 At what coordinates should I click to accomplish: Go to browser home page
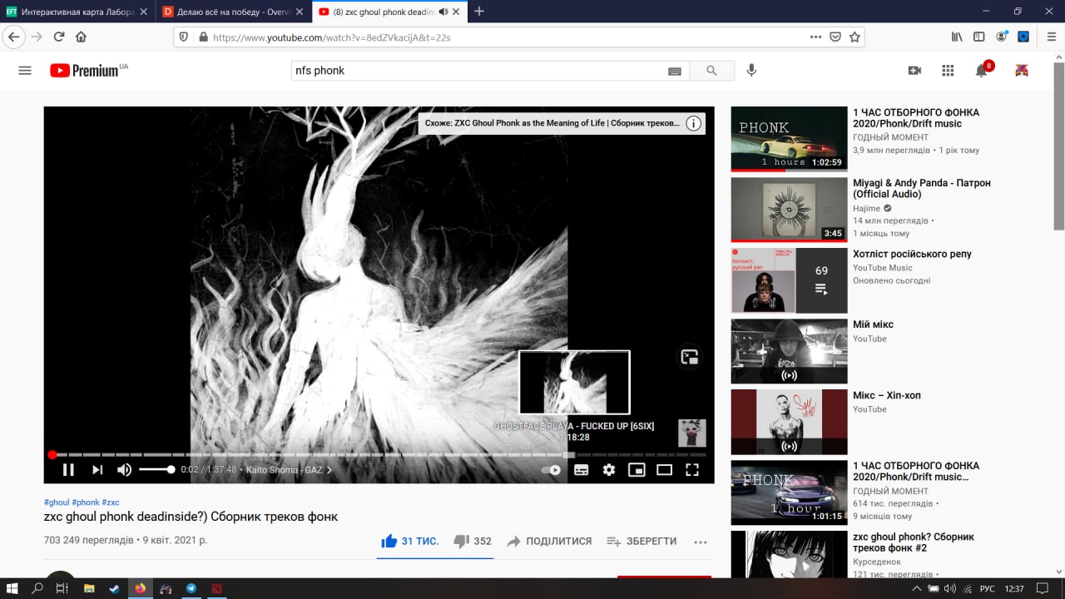tap(82, 37)
